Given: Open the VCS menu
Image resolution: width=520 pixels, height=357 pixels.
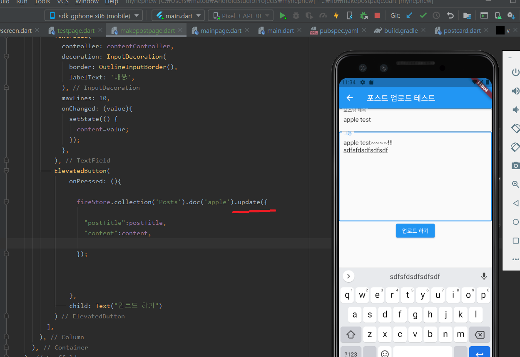Looking at the screenshot, I should (63, 2).
